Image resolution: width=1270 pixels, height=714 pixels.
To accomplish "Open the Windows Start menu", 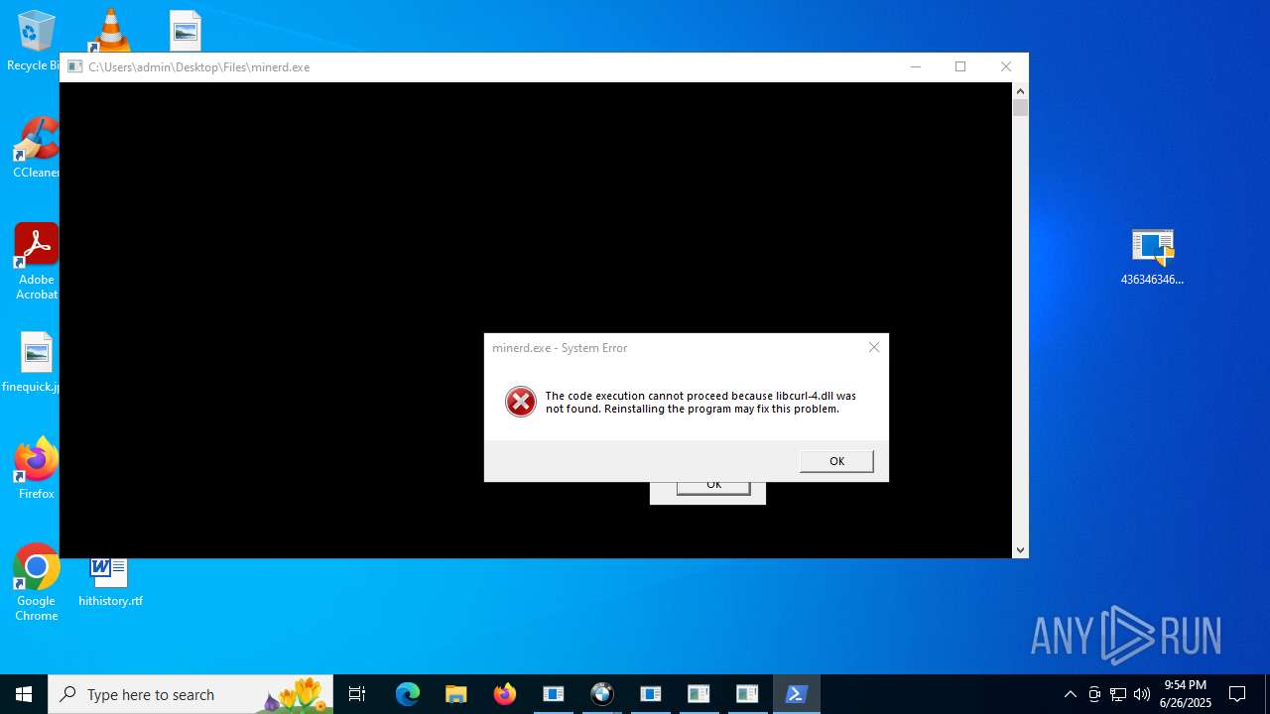I will point(24,694).
